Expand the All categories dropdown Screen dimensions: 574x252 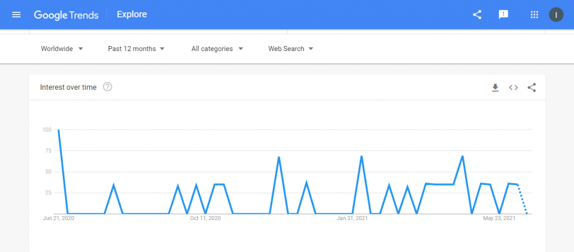(x=217, y=49)
